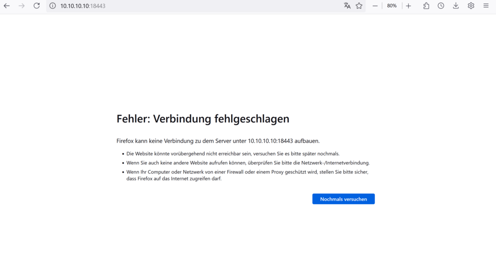The image size is (496, 270).
Task: Zoom in with the plus button
Action: pos(408,6)
